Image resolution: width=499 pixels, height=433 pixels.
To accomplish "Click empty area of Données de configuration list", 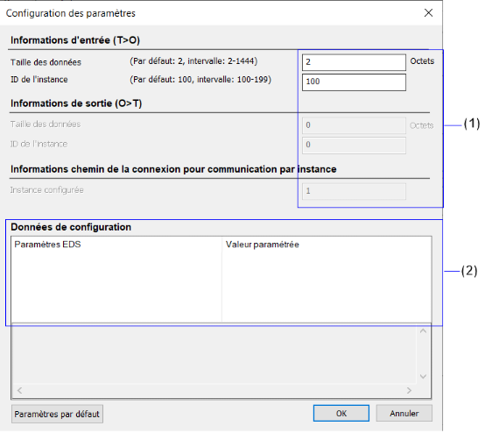I will point(221,287).
